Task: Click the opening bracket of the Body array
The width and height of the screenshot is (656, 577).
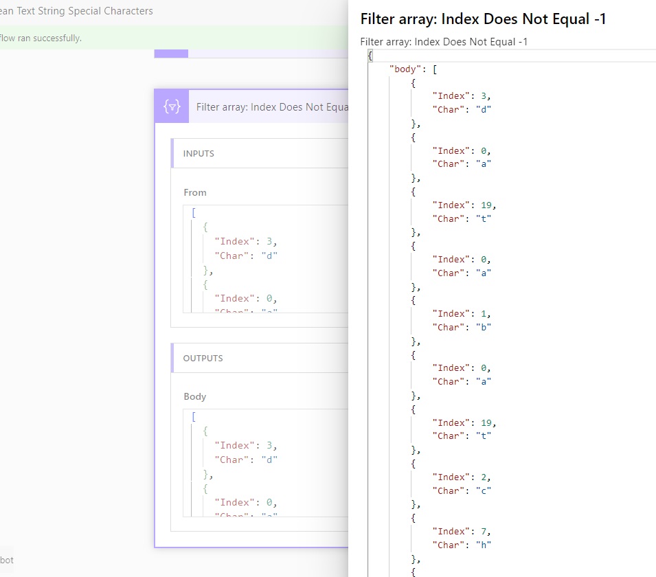Action: click(x=194, y=416)
